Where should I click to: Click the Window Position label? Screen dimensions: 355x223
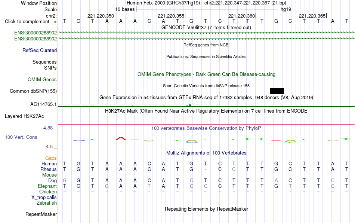39,3
